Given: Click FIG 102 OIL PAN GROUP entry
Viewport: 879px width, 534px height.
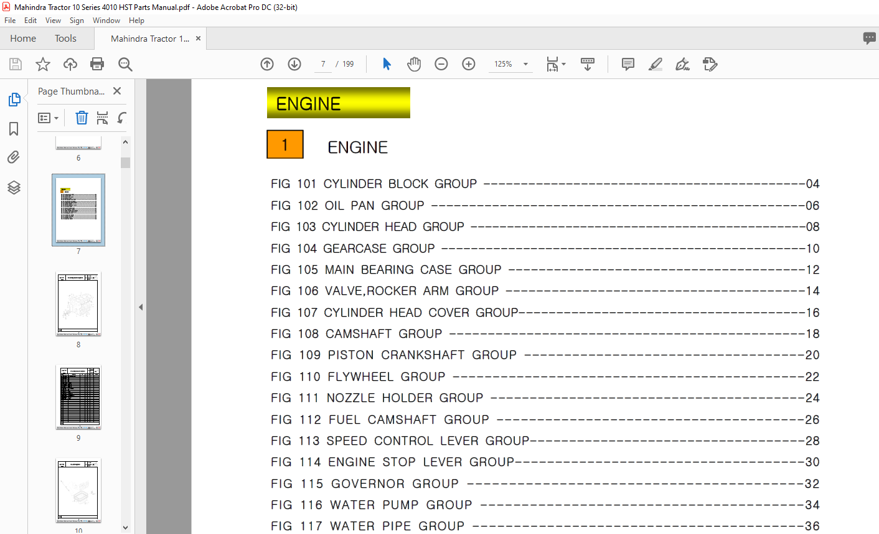Looking at the screenshot, I should pos(545,205).
